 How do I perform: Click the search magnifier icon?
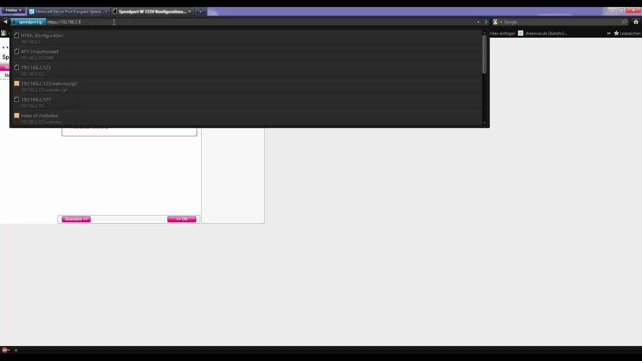click(624, 22)
